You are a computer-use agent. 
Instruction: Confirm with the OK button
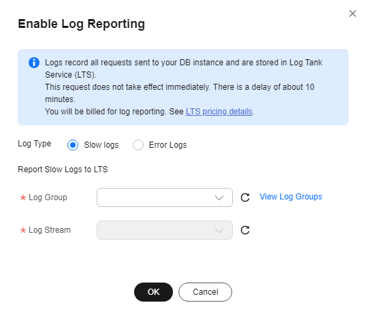(x=154, y=292)
